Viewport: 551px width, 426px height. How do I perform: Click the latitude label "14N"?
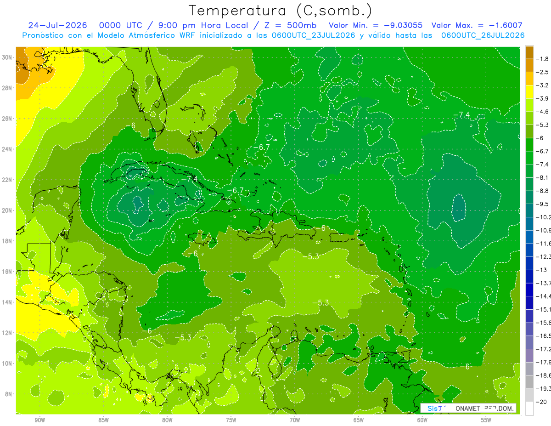pyautogui.click(x=8, y=302)
